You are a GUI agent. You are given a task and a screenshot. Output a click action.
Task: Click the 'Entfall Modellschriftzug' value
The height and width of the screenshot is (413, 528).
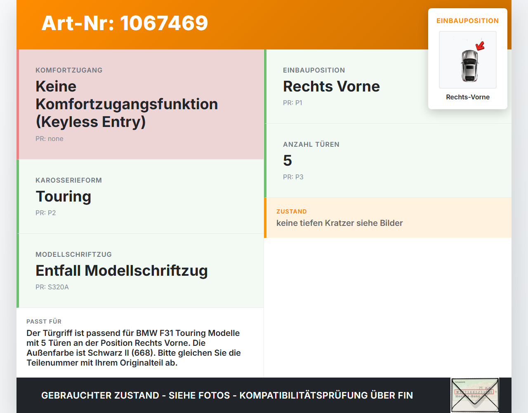[x=122, y=271]
